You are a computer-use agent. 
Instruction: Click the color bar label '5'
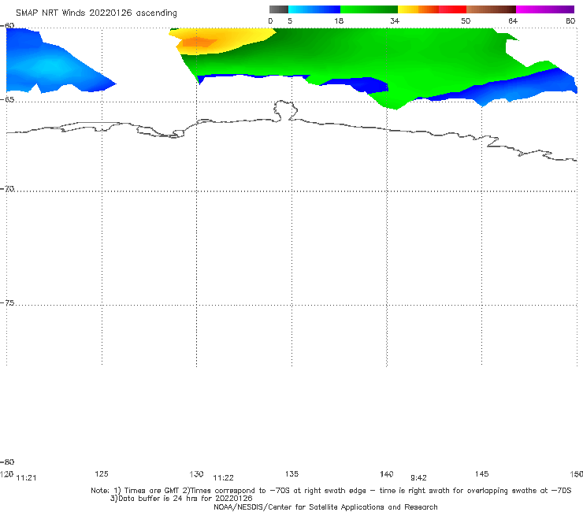pos(290,20)
